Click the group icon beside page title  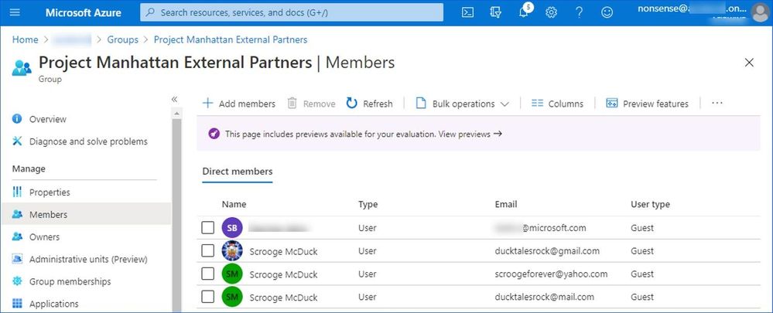22,67
